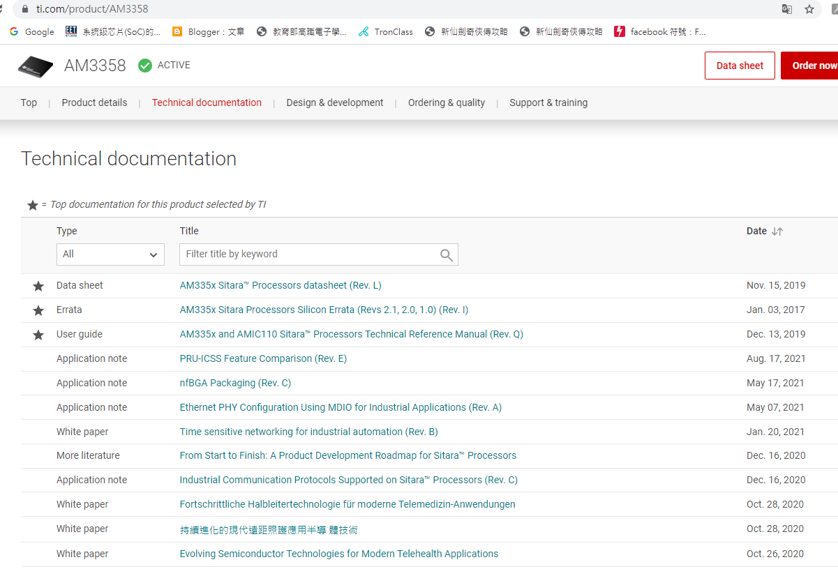
Task: Open the TronClass bookmark
Action: 385,31
